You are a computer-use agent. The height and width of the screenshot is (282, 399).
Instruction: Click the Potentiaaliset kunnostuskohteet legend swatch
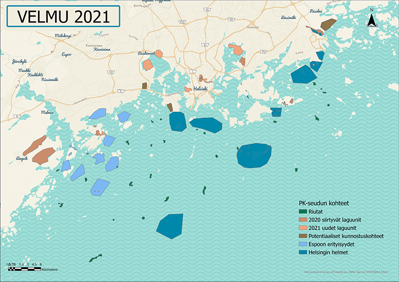click(x=303, y=236)
